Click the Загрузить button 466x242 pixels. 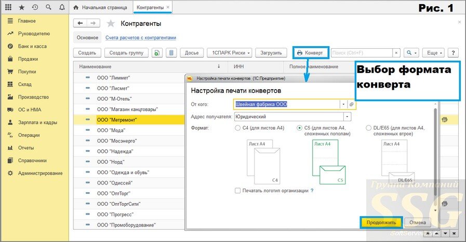pyautogui.click(x=271, y=53)
